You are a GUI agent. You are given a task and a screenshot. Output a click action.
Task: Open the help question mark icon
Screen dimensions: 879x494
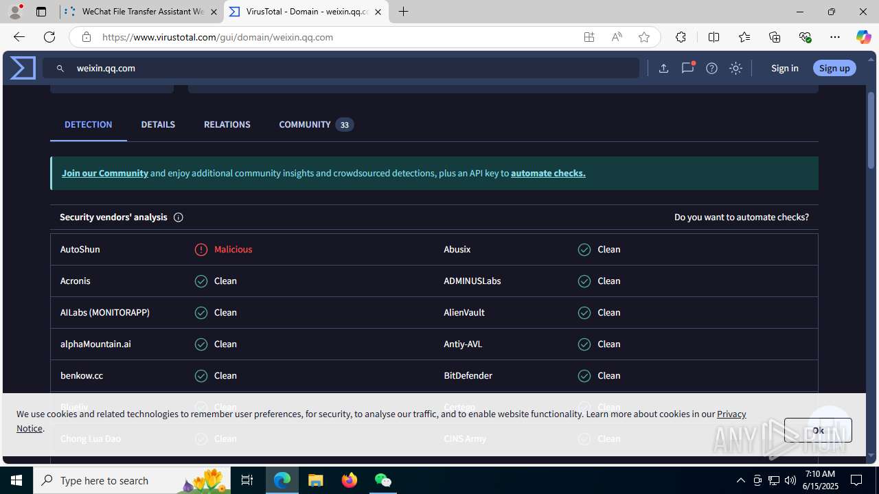[x=711, y=68]
